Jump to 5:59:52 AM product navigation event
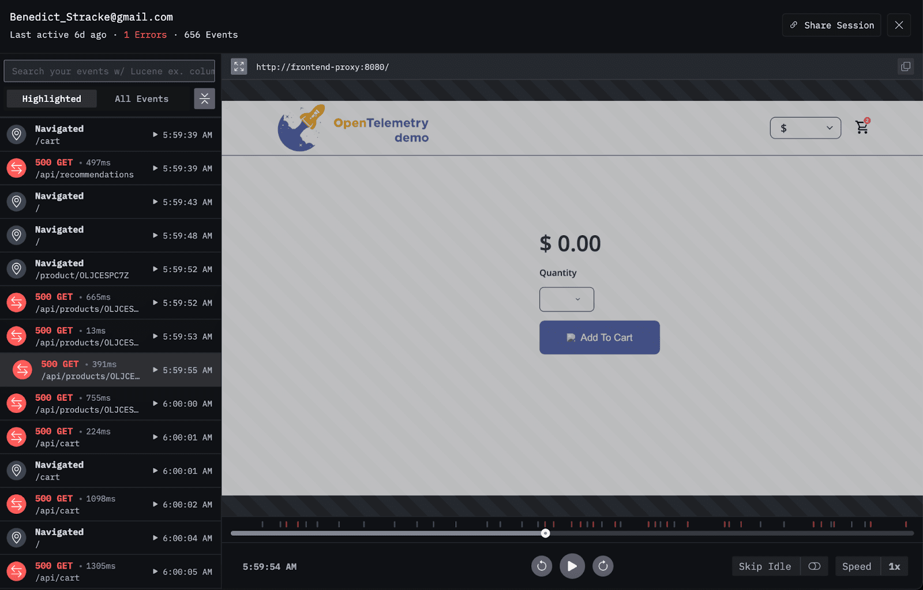This screenshot has width=923, height=590. (x=110, y=269)
